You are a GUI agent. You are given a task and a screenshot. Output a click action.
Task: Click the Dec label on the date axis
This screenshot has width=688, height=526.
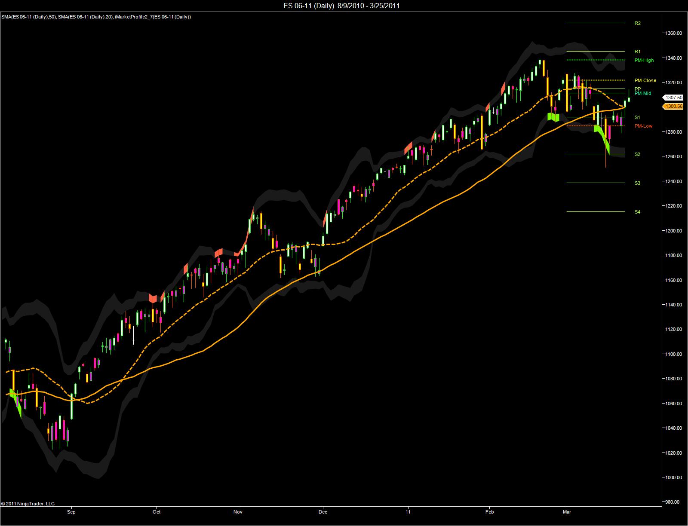(x=323, y=512)
